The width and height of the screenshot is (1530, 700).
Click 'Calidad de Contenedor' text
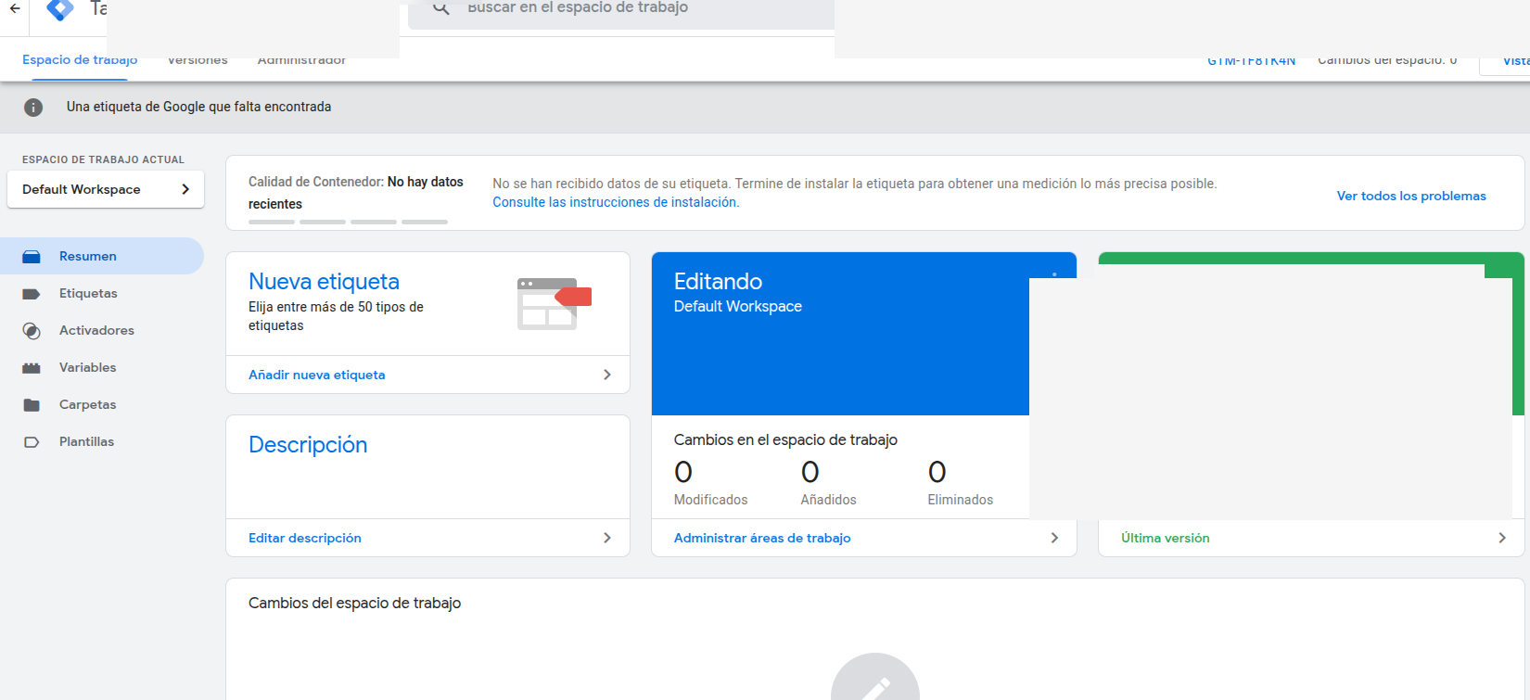tap(316, 182)
